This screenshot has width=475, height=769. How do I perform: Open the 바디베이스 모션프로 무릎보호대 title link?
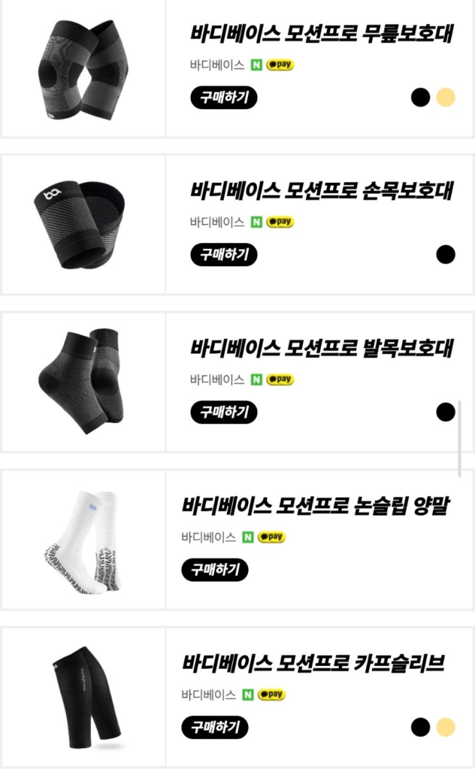click(322, 34)
